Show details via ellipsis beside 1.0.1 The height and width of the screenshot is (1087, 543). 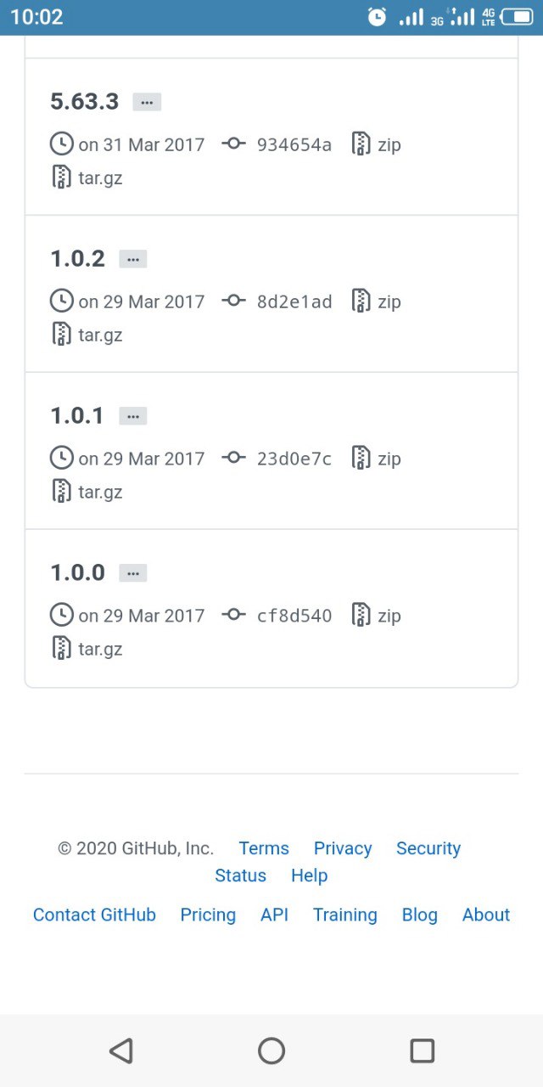[x=133, y=416]
